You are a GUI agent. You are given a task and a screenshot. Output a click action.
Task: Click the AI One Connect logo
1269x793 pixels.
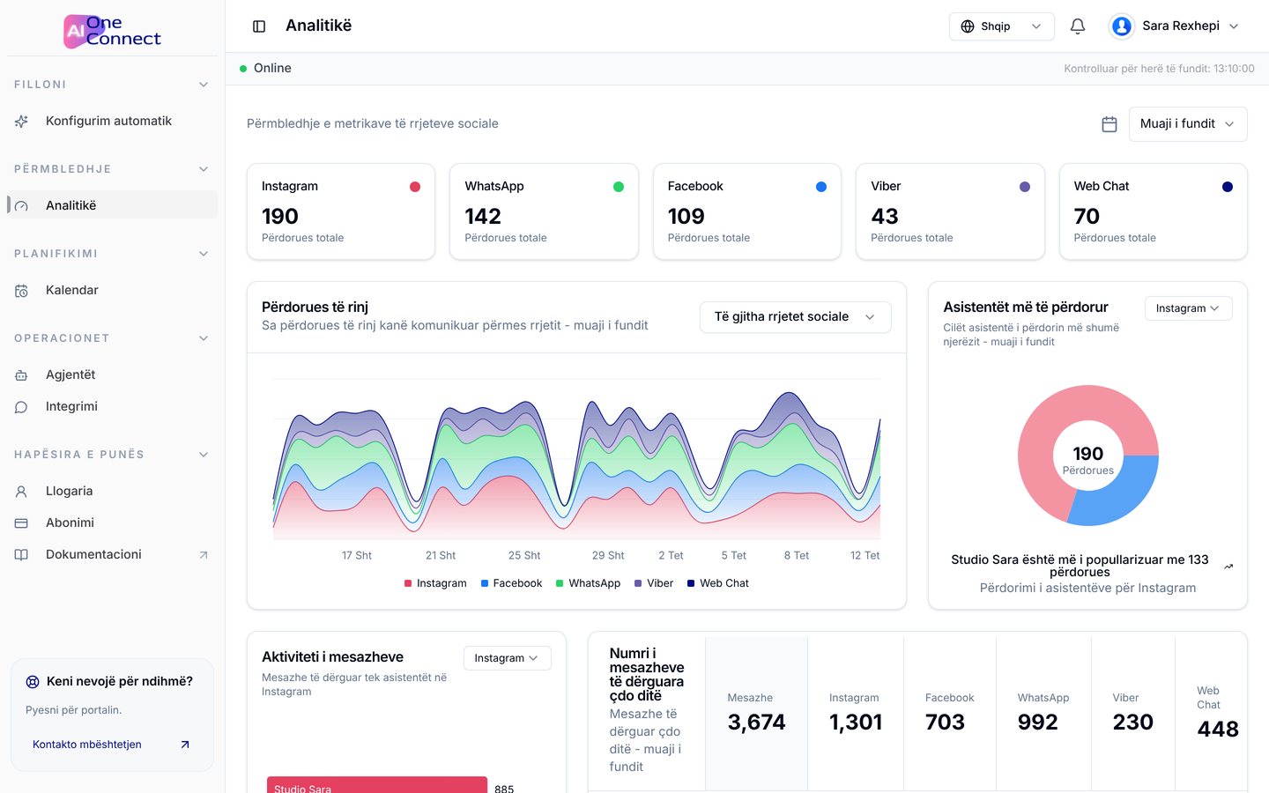(112, 31)
